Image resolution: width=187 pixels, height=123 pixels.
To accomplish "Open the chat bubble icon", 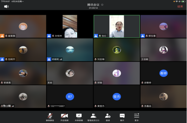I will point(122,117).
